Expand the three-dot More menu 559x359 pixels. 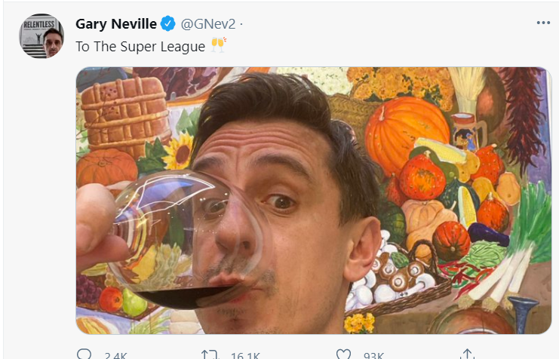[x=543, y=23]
